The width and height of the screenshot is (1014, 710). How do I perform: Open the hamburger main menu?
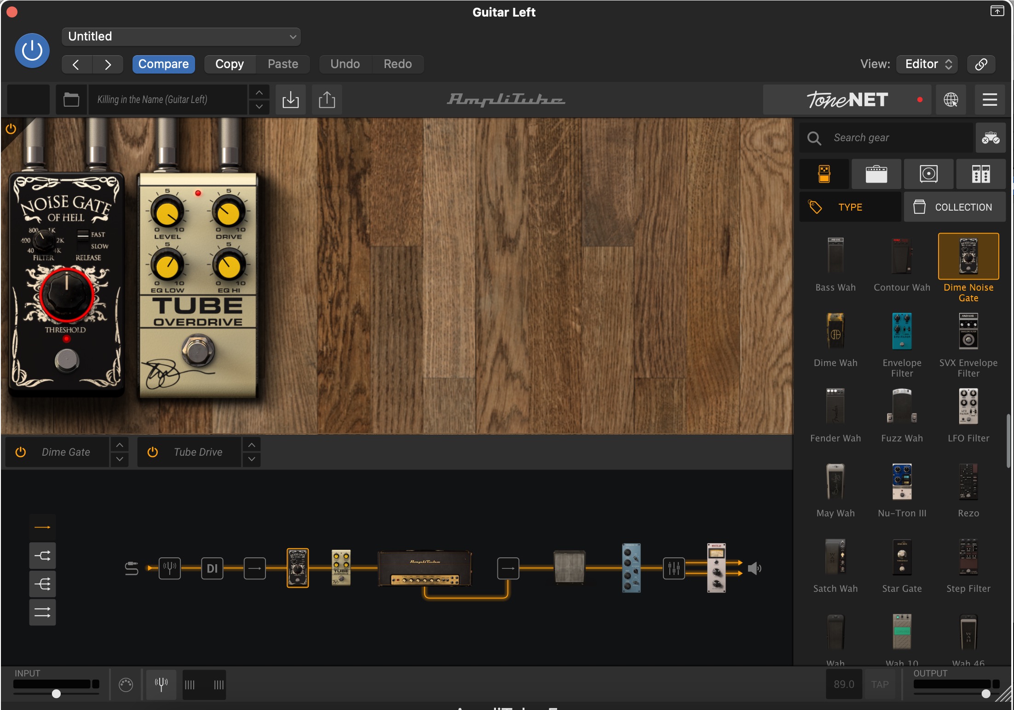990,99
